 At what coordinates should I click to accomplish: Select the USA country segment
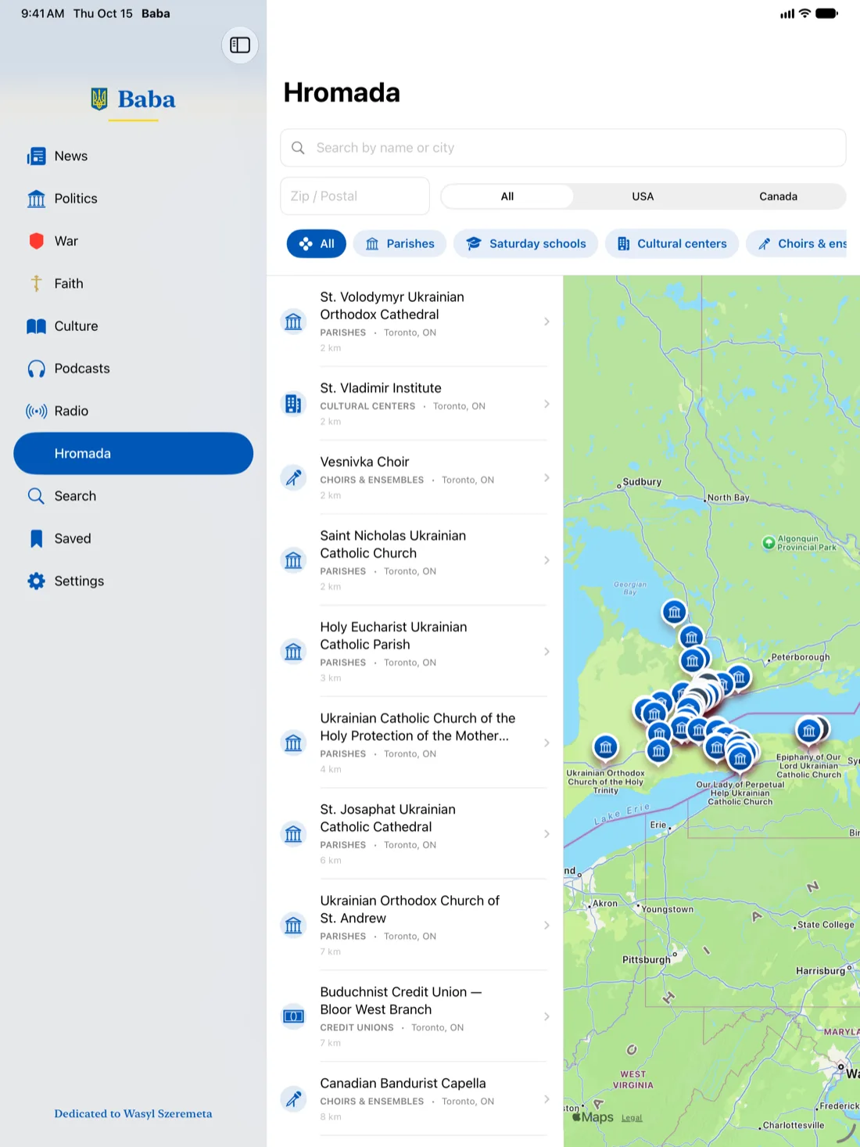coord(643,196)
